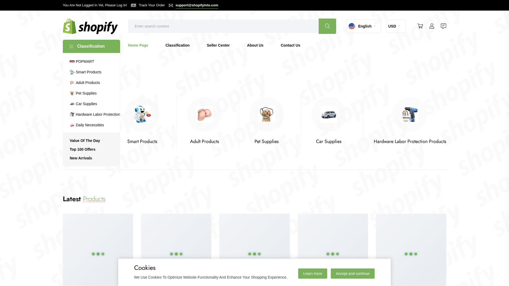Open the About Us menu item
Viewport: 509px width, 286px height.
click(255, 45)
